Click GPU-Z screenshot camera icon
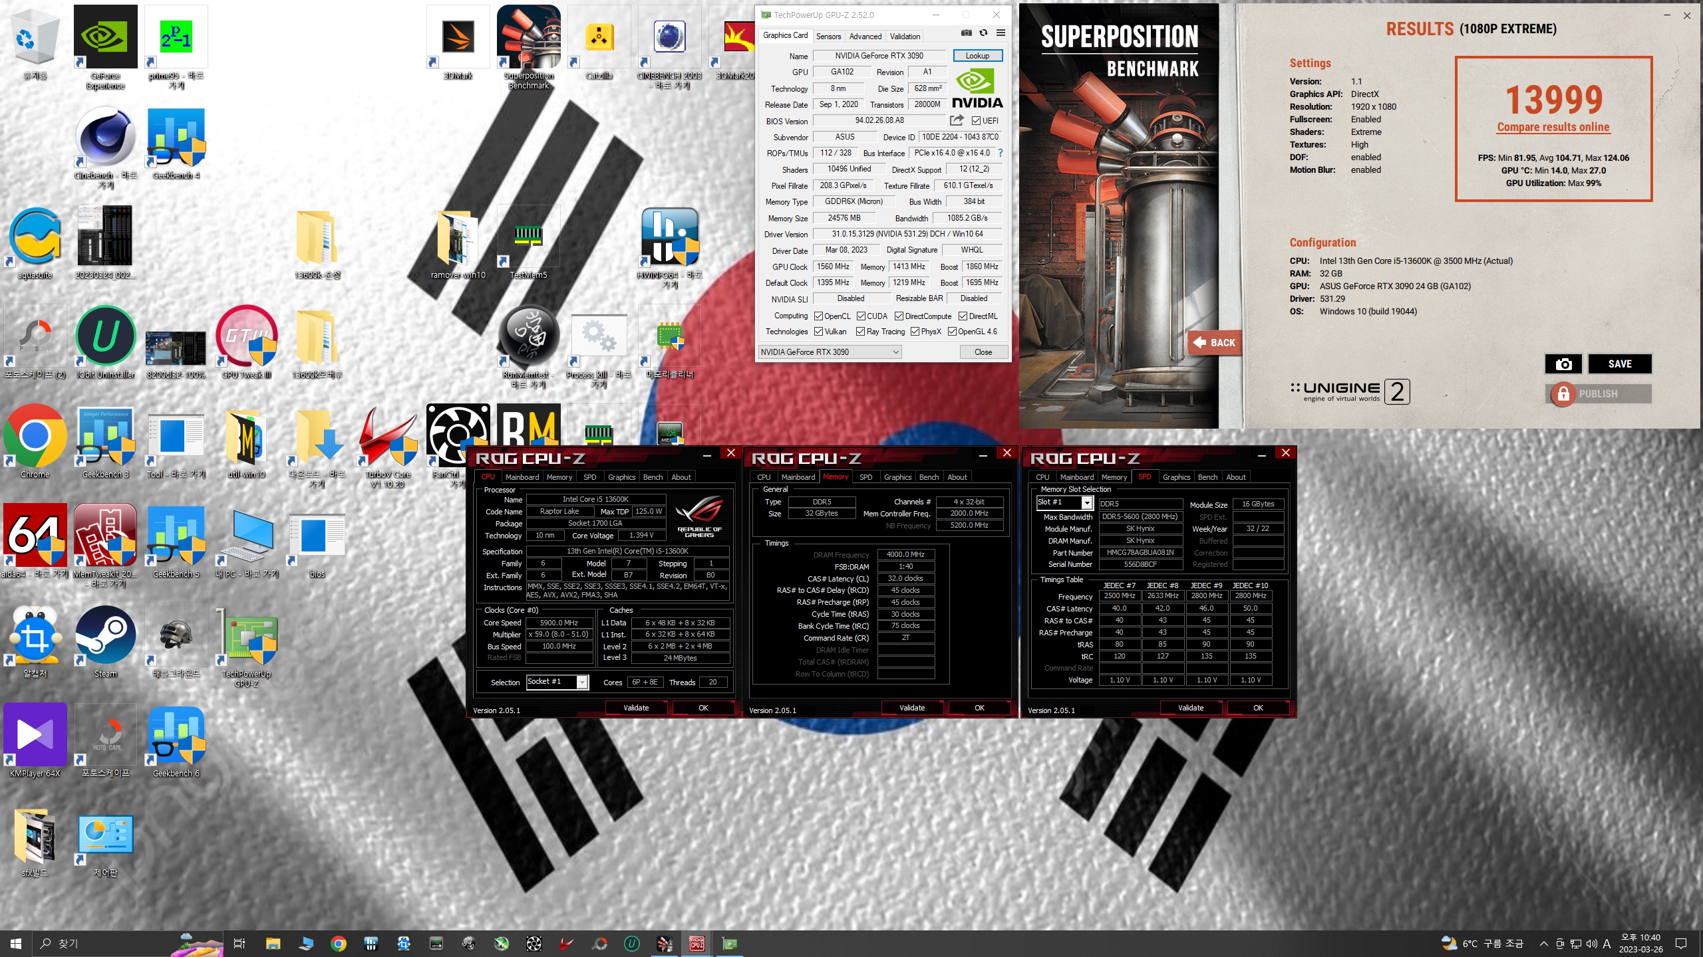The width and height of the screenshot is (1703, 957). (x=966, y=33)
